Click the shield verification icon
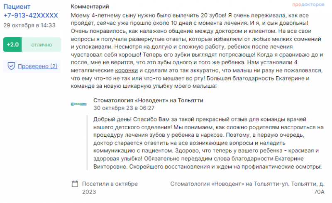Image resolution: width=332 pixels, height=203 pixels. 11,66
